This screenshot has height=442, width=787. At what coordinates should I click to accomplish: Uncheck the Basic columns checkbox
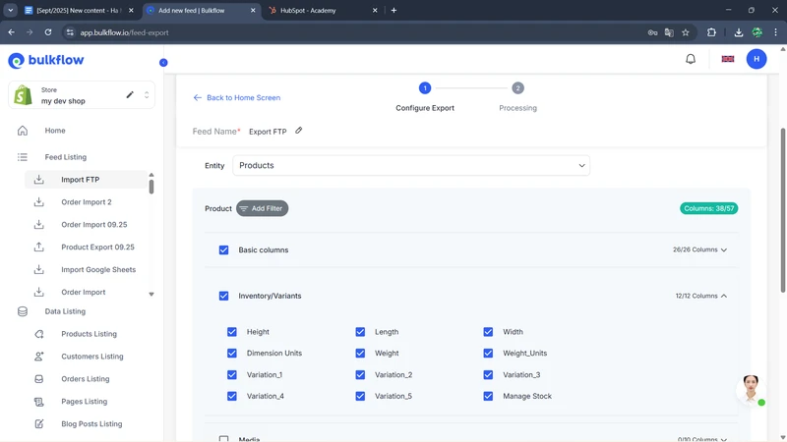tap(224, 250)
